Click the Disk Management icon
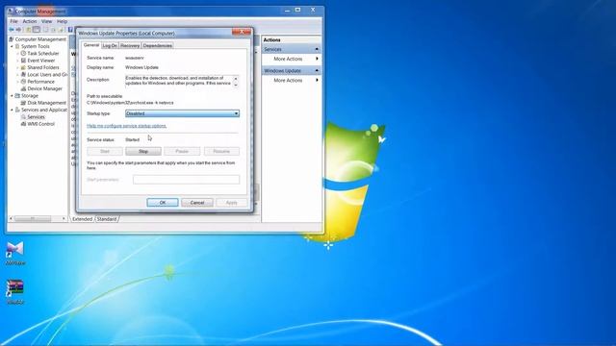This screenshot has width=616, height=346. tap(23, 103)
